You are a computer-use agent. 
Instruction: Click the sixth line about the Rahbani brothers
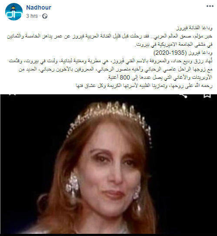pyautogui.click(x=116, y=69)
